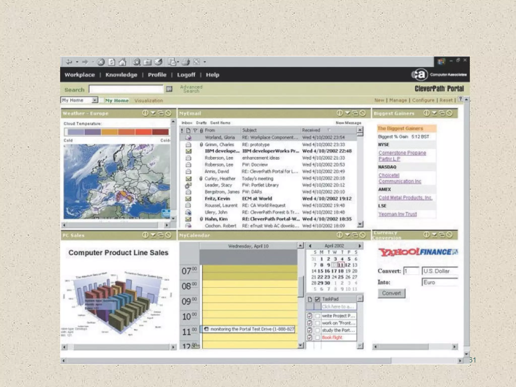The height and width of the screenshot is (387, 516).
Task: Open the Workplace menu
Action: point(80,75)
